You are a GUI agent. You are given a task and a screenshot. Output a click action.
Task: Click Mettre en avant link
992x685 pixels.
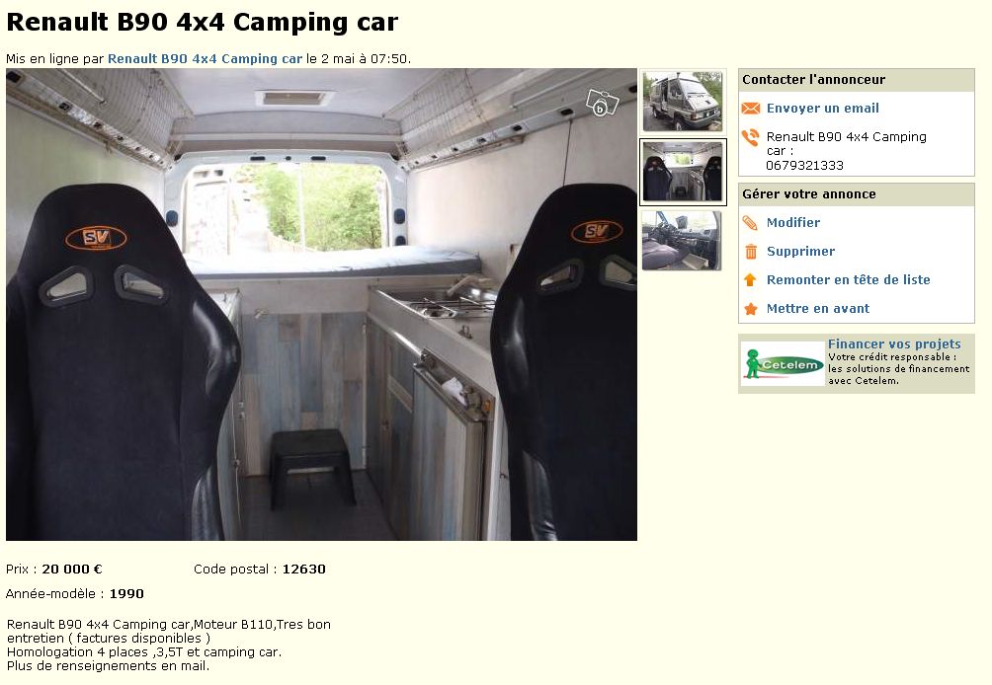click(818, 309)
